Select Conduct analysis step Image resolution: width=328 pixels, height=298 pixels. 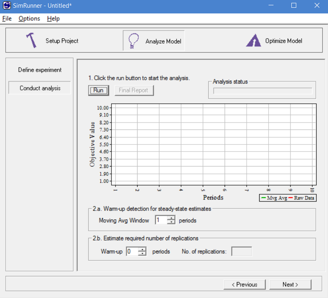(x=40, y=88)
